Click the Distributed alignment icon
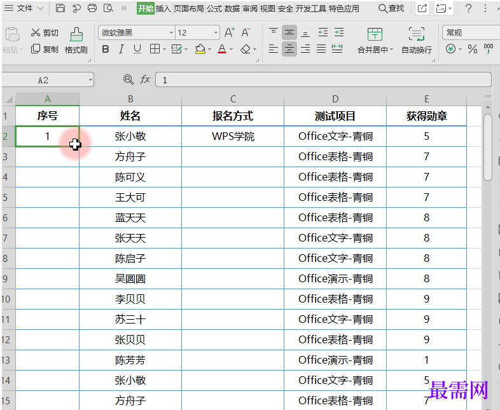The image size is (500, 410). point(337,49)
